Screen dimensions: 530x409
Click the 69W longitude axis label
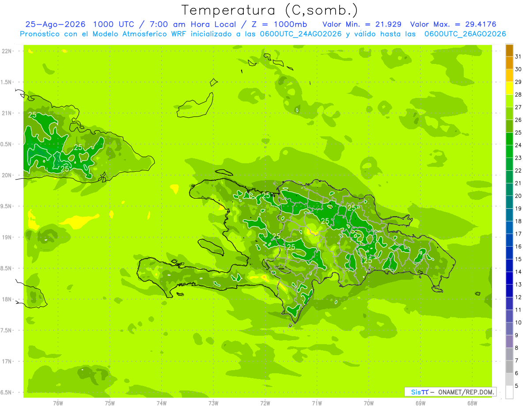[420, 403]
